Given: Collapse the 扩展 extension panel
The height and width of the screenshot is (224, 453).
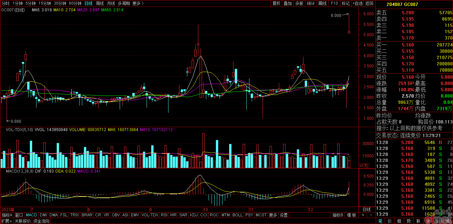Looking at the screenshot, I should tap(6, 221).
